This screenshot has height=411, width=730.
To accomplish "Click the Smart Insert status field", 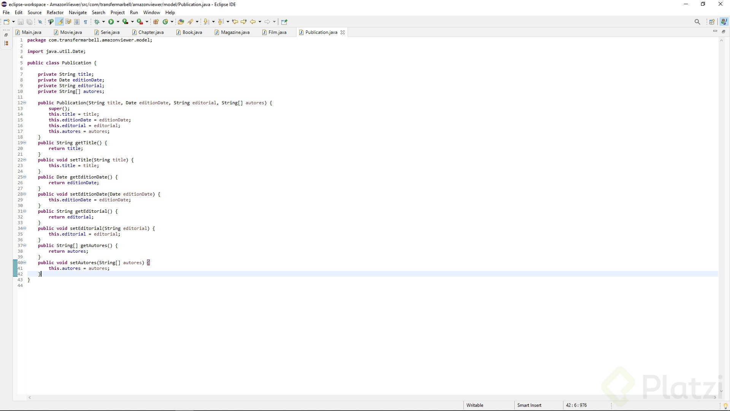I will coord(529,405).
